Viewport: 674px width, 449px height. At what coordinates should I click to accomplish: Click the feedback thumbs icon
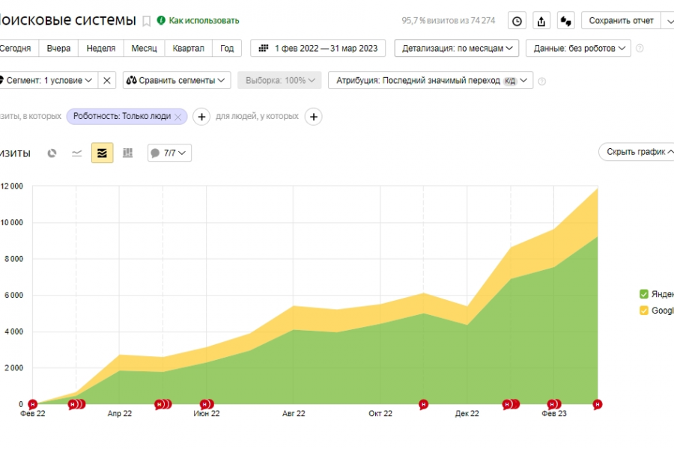pos(566,21)
